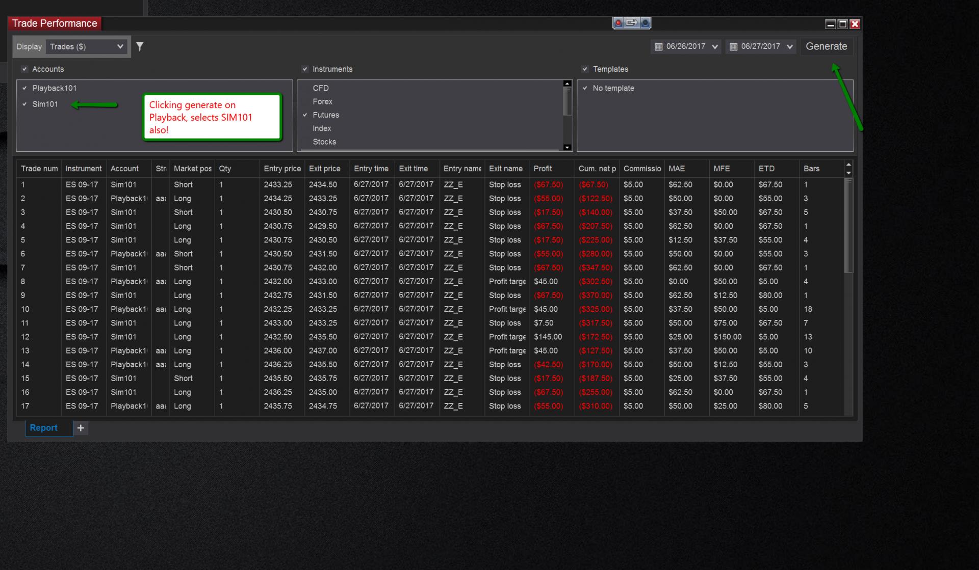Click the start date calendar icon
The image size is (979, 570).
pyautogui.click(x=658, y=47)
